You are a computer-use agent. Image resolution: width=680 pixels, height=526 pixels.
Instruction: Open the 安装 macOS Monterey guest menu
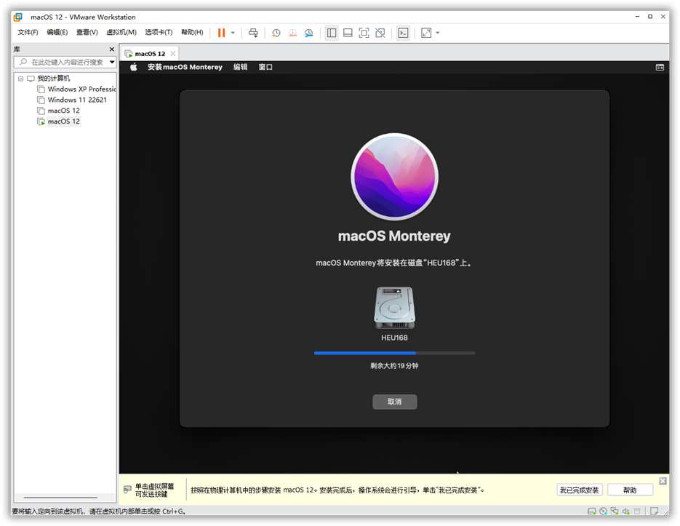click(x=185, y=67)
